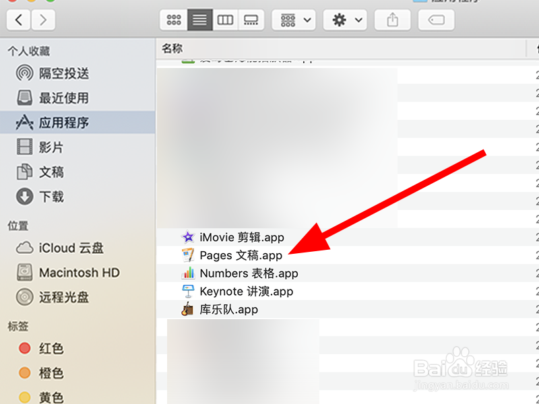Open Macintosh HD in sidebar

(x=77, y=273)
